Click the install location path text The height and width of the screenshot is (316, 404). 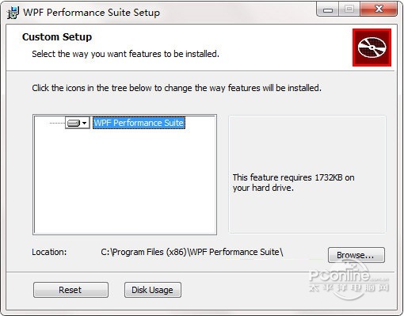click(x=192, y=252)
